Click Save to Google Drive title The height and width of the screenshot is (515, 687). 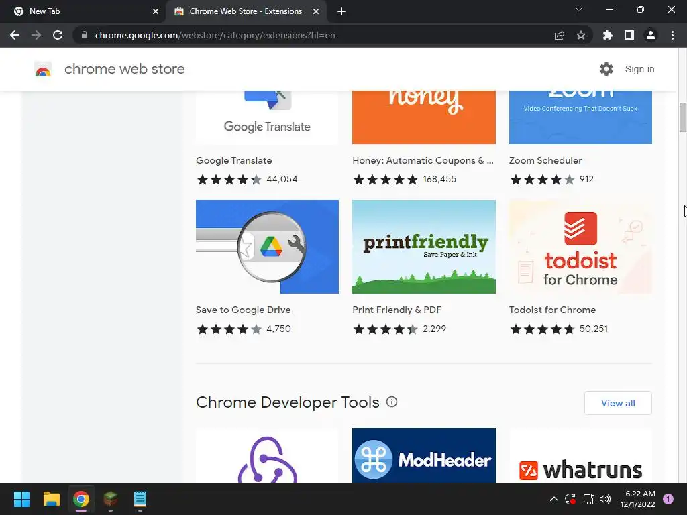[243, 310]
